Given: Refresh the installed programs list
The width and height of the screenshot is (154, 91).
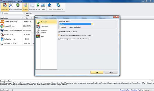Looking at the screenshot, I should (38, 7).
